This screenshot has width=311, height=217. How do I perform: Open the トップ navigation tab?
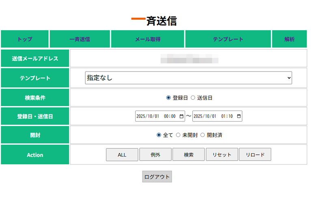pyautogui.click(x=25, y=39)
